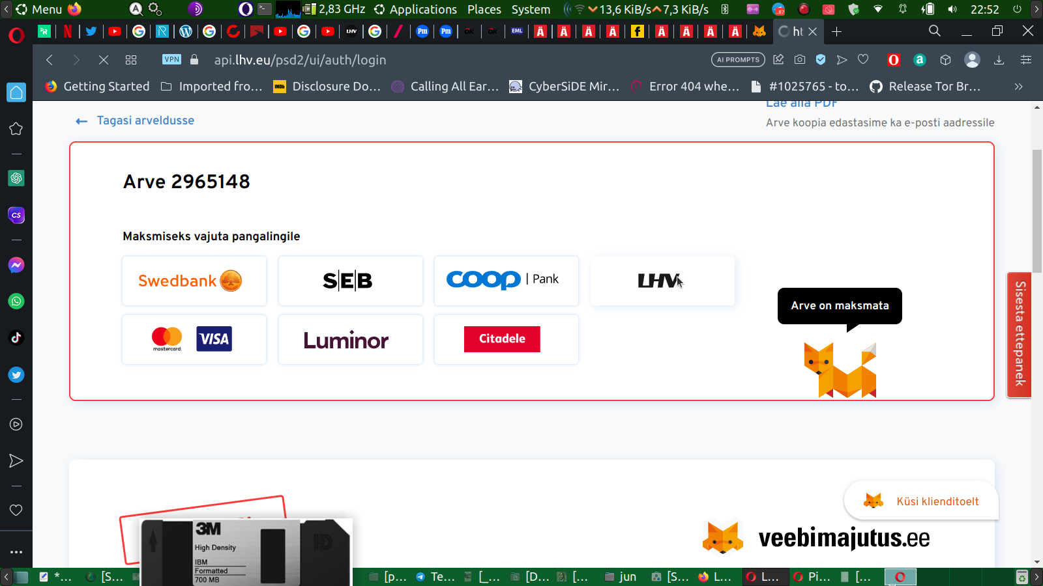The image size is (1043, 586).
Task: Open CyberSiDE Mir... bookmark
Action: tap(565, 87)
